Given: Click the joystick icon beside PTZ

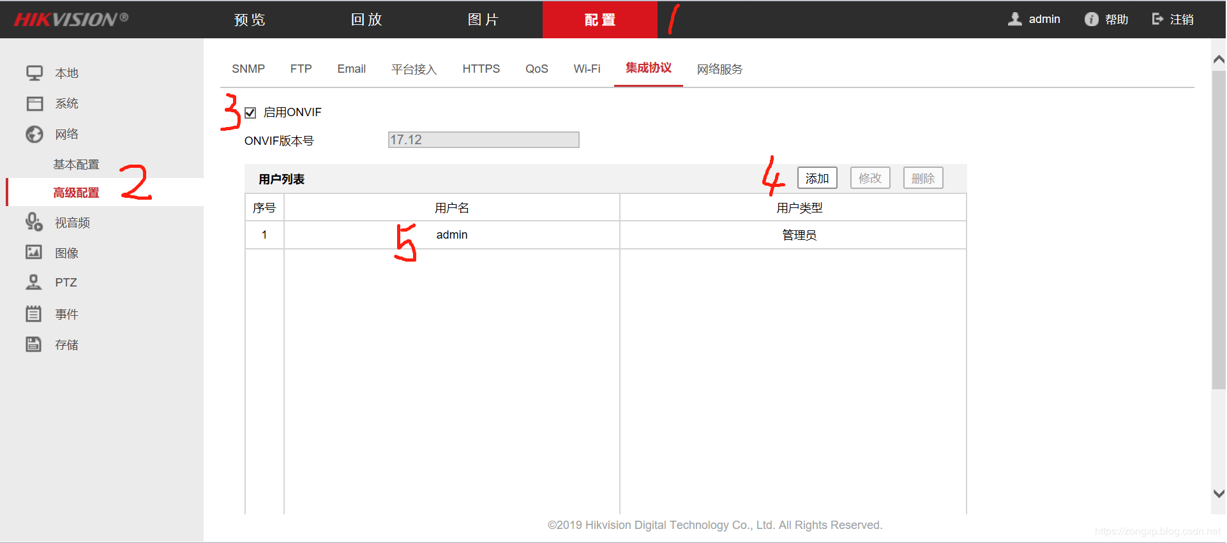Looking at the screenshot, I should click(34, 282).
